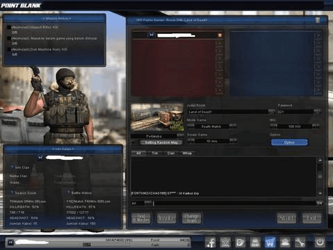Click the EN language indicator in chat
This screenshot has height=250, width=333.
click(x=319, y=203)
